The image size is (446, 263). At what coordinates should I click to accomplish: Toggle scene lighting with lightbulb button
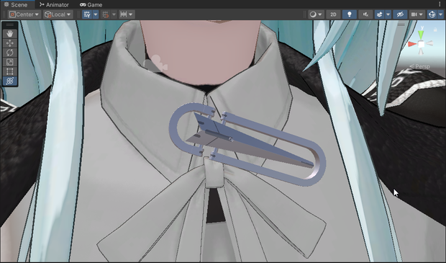click(x=350, y=14)
